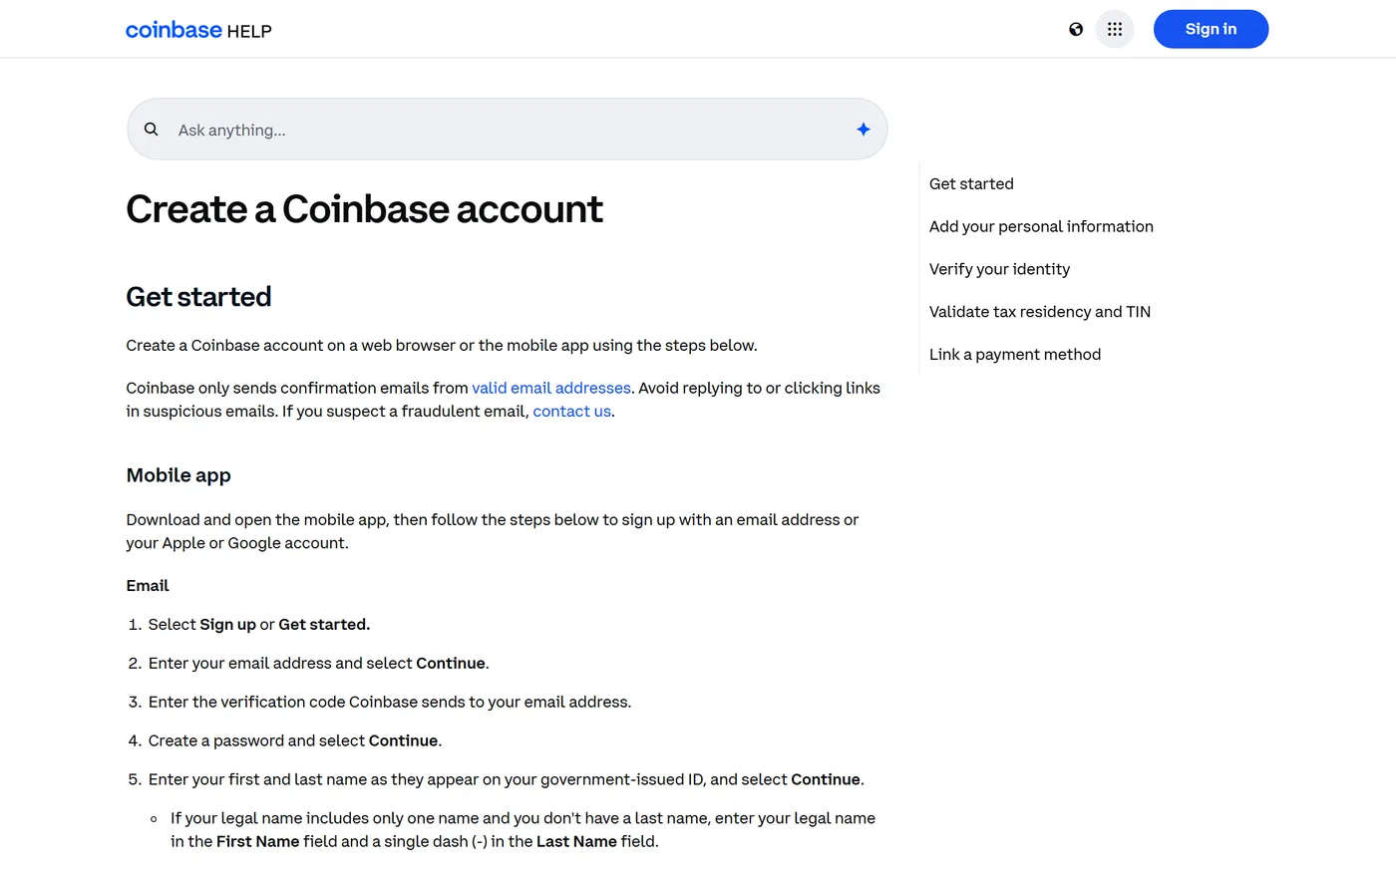
Task: Jump to Get started section in sidebar
Action: 971,184
